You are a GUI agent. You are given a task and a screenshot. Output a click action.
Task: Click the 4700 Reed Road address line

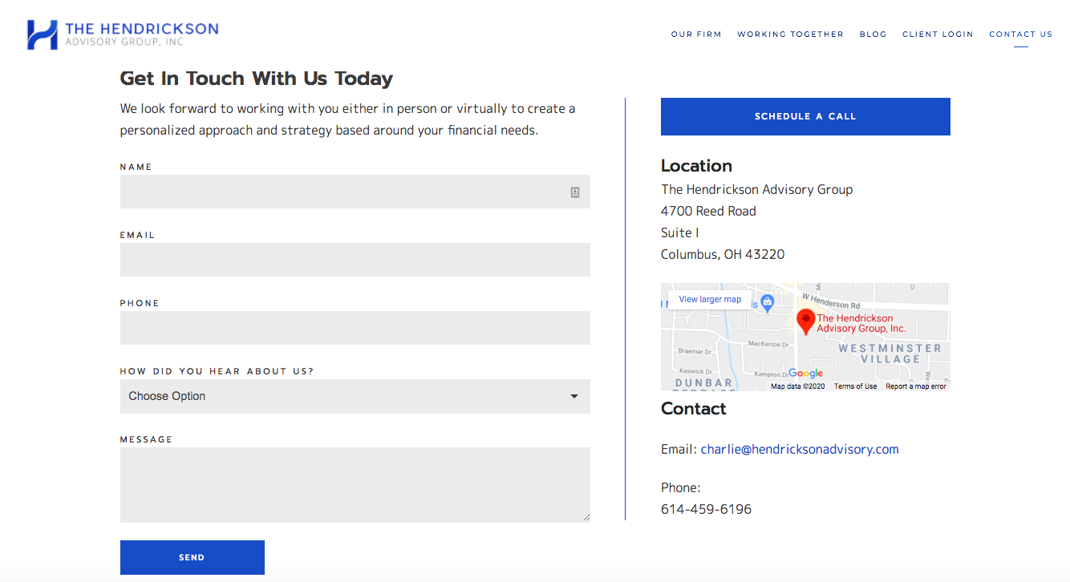pos(708,211)
